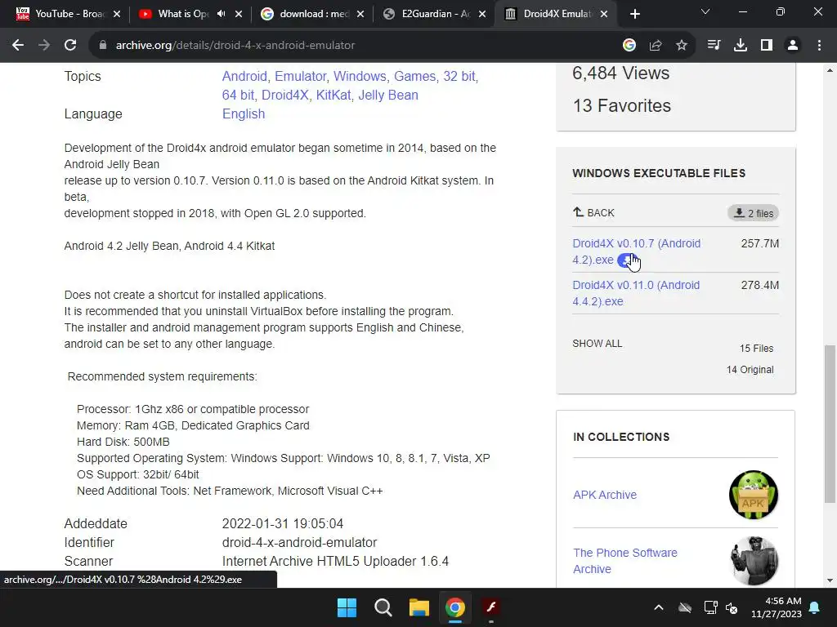The height and width of the screenshot is (627, 837).
Task: Click the muted volume tray icon
Action: (x=732, y=607)
